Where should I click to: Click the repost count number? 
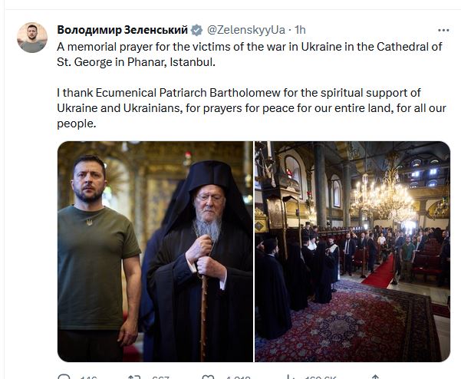160,377
